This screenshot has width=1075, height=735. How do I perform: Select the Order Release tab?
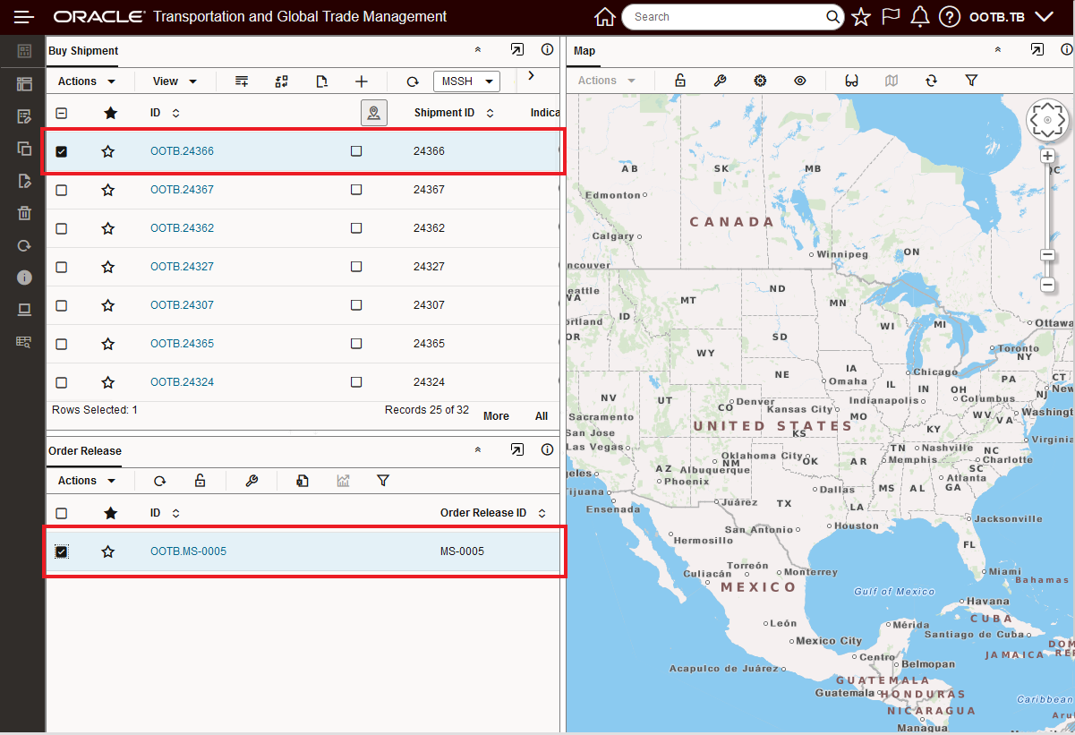pyautogui.click(x=85, y=450)
